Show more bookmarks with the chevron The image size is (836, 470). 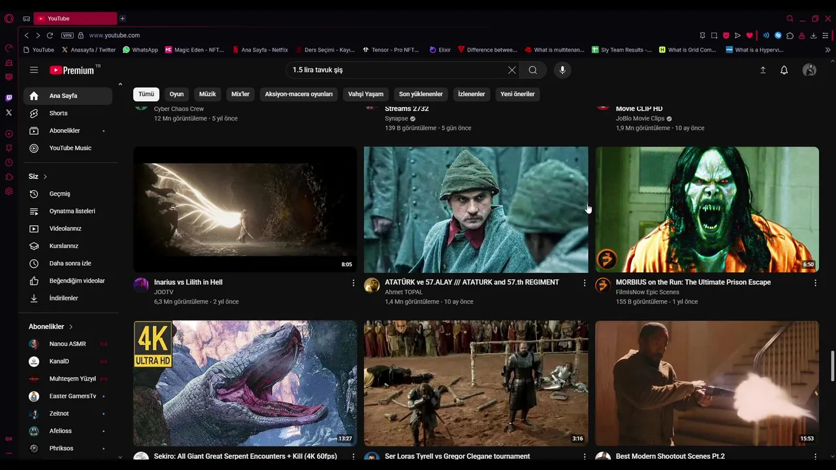pyautogui.click(x=828, y=50)
